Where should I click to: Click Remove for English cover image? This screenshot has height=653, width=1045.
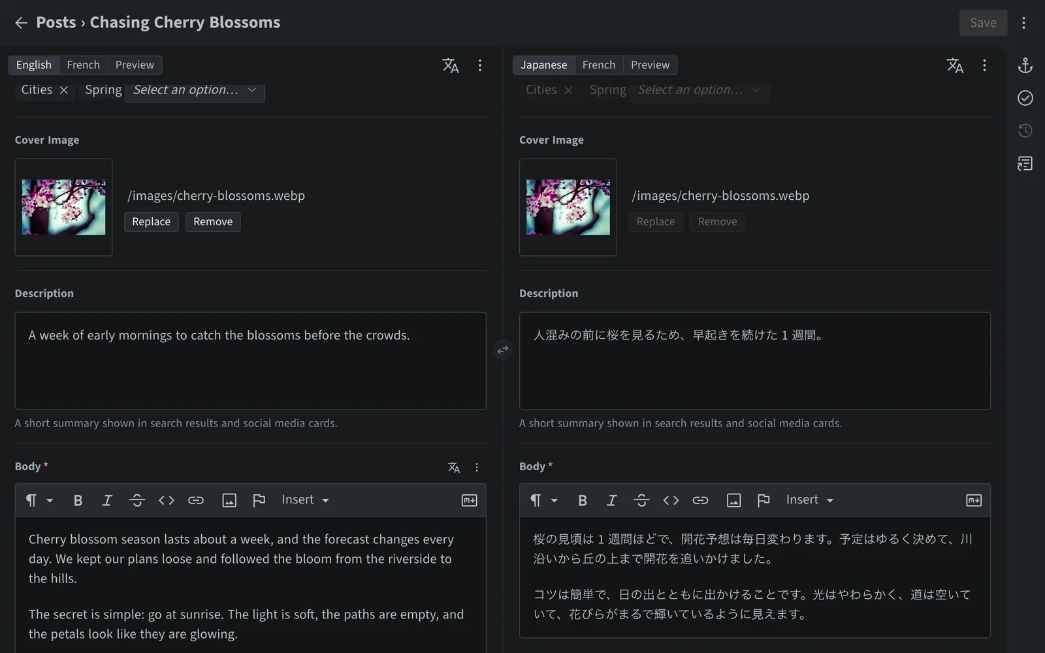(213, 222)
